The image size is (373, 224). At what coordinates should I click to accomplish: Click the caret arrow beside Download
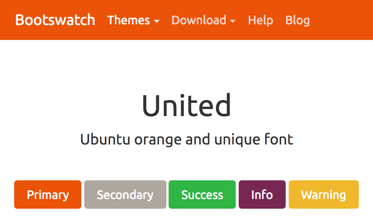pos(233,22)
